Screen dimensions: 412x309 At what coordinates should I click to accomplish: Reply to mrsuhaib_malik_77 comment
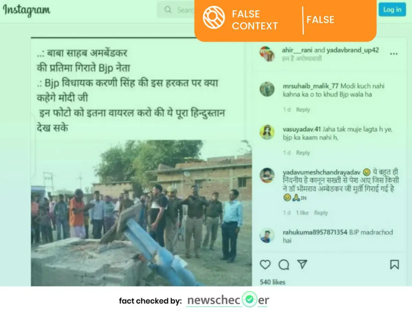303,110
